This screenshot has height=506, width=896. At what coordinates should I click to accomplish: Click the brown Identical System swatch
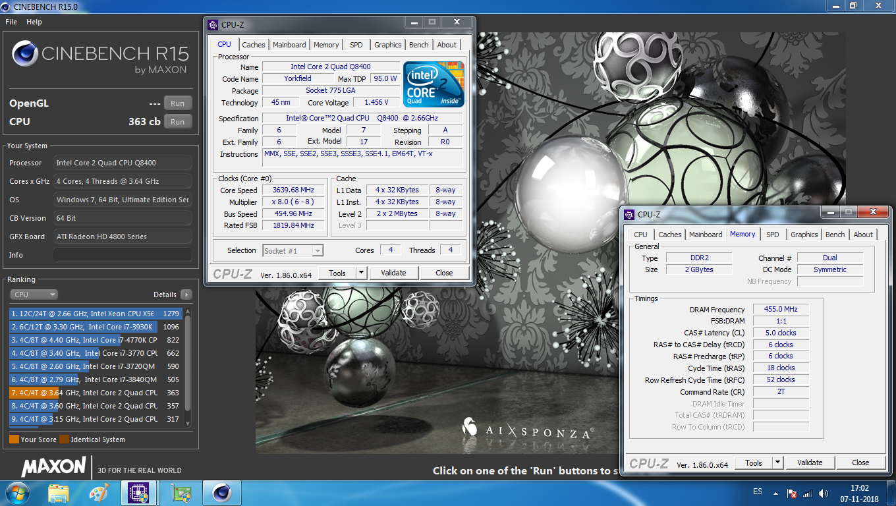[x=64, y=439]
